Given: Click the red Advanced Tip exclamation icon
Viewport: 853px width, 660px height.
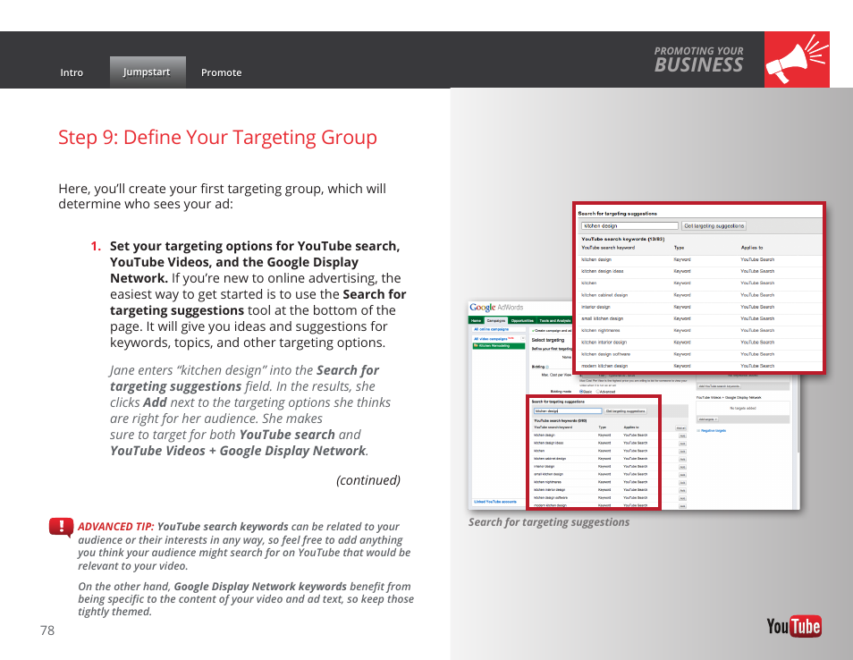Looking at the screenshot, I should [x=61, y=527].
